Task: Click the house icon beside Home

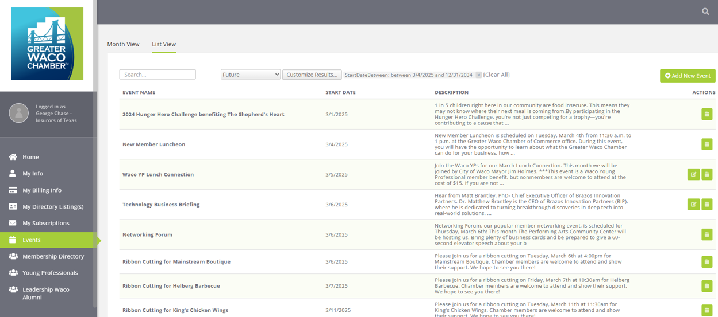Action: pos(13,156)
